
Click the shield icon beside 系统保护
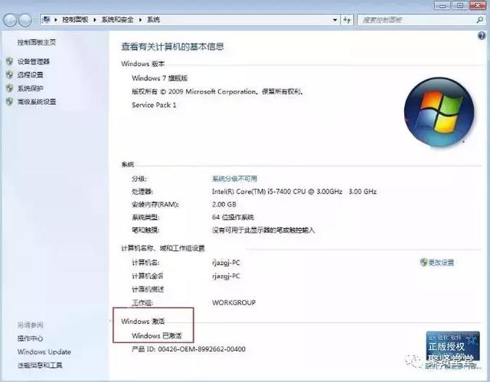pos(10,88)
